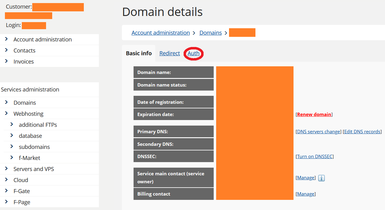Switch to the Redirect tab
The height and width of the screenshot is (210, 385).
(169, 53)
